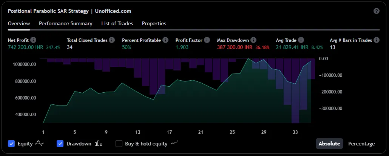Enable the Buy & hold equity checkbox

[119, 144]
